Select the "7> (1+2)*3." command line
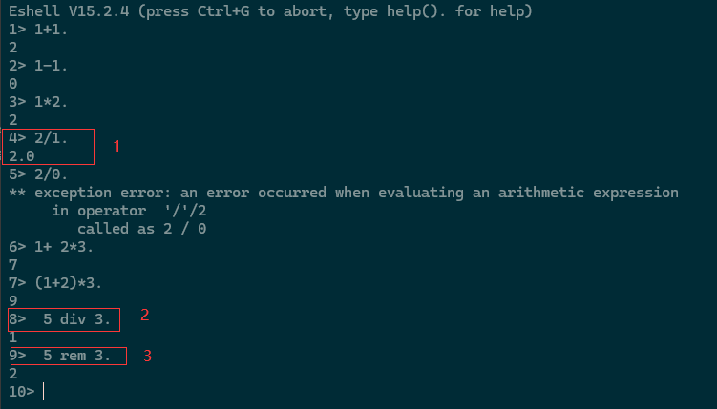 pos(54,283)
